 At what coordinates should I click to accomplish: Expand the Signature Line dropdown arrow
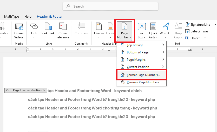tap(215, 25)
